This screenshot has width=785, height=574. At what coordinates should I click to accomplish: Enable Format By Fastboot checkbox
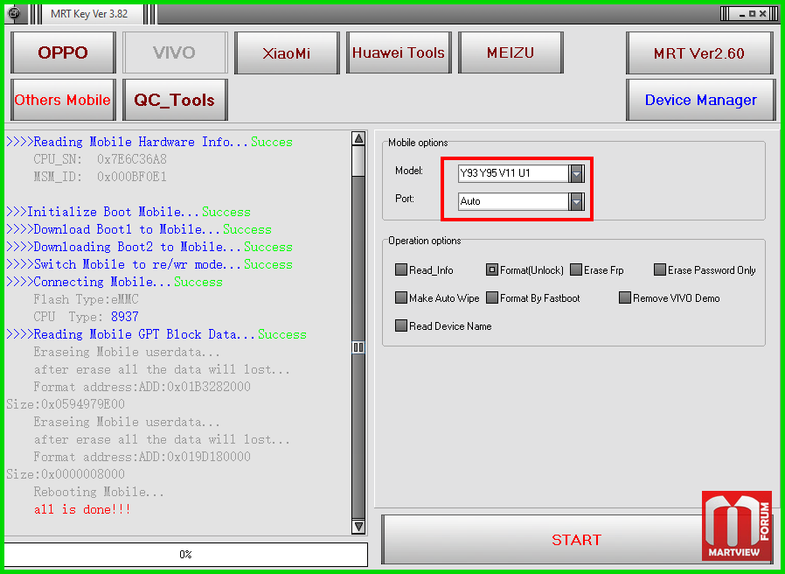tap(492, 297)
